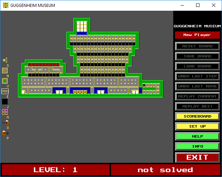Click the white tile at bottom-left of building

[x=23, y=92]
